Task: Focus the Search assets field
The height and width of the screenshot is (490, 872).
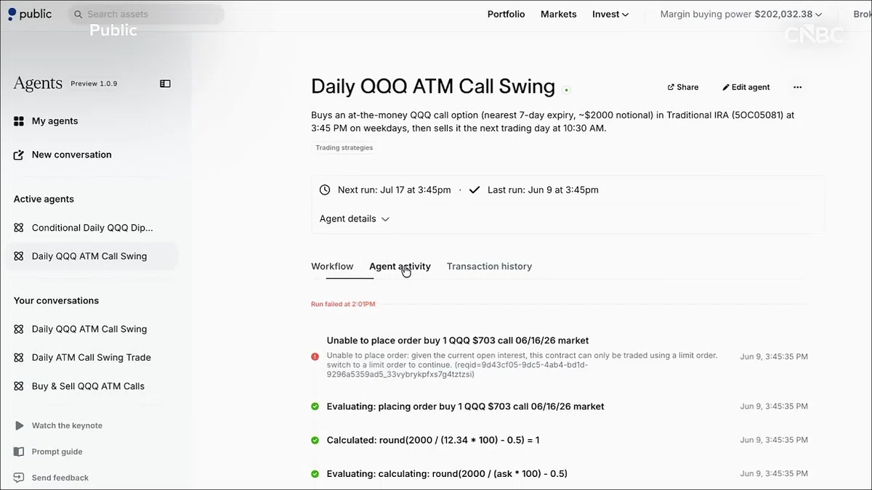Action: tap(146, 15)
